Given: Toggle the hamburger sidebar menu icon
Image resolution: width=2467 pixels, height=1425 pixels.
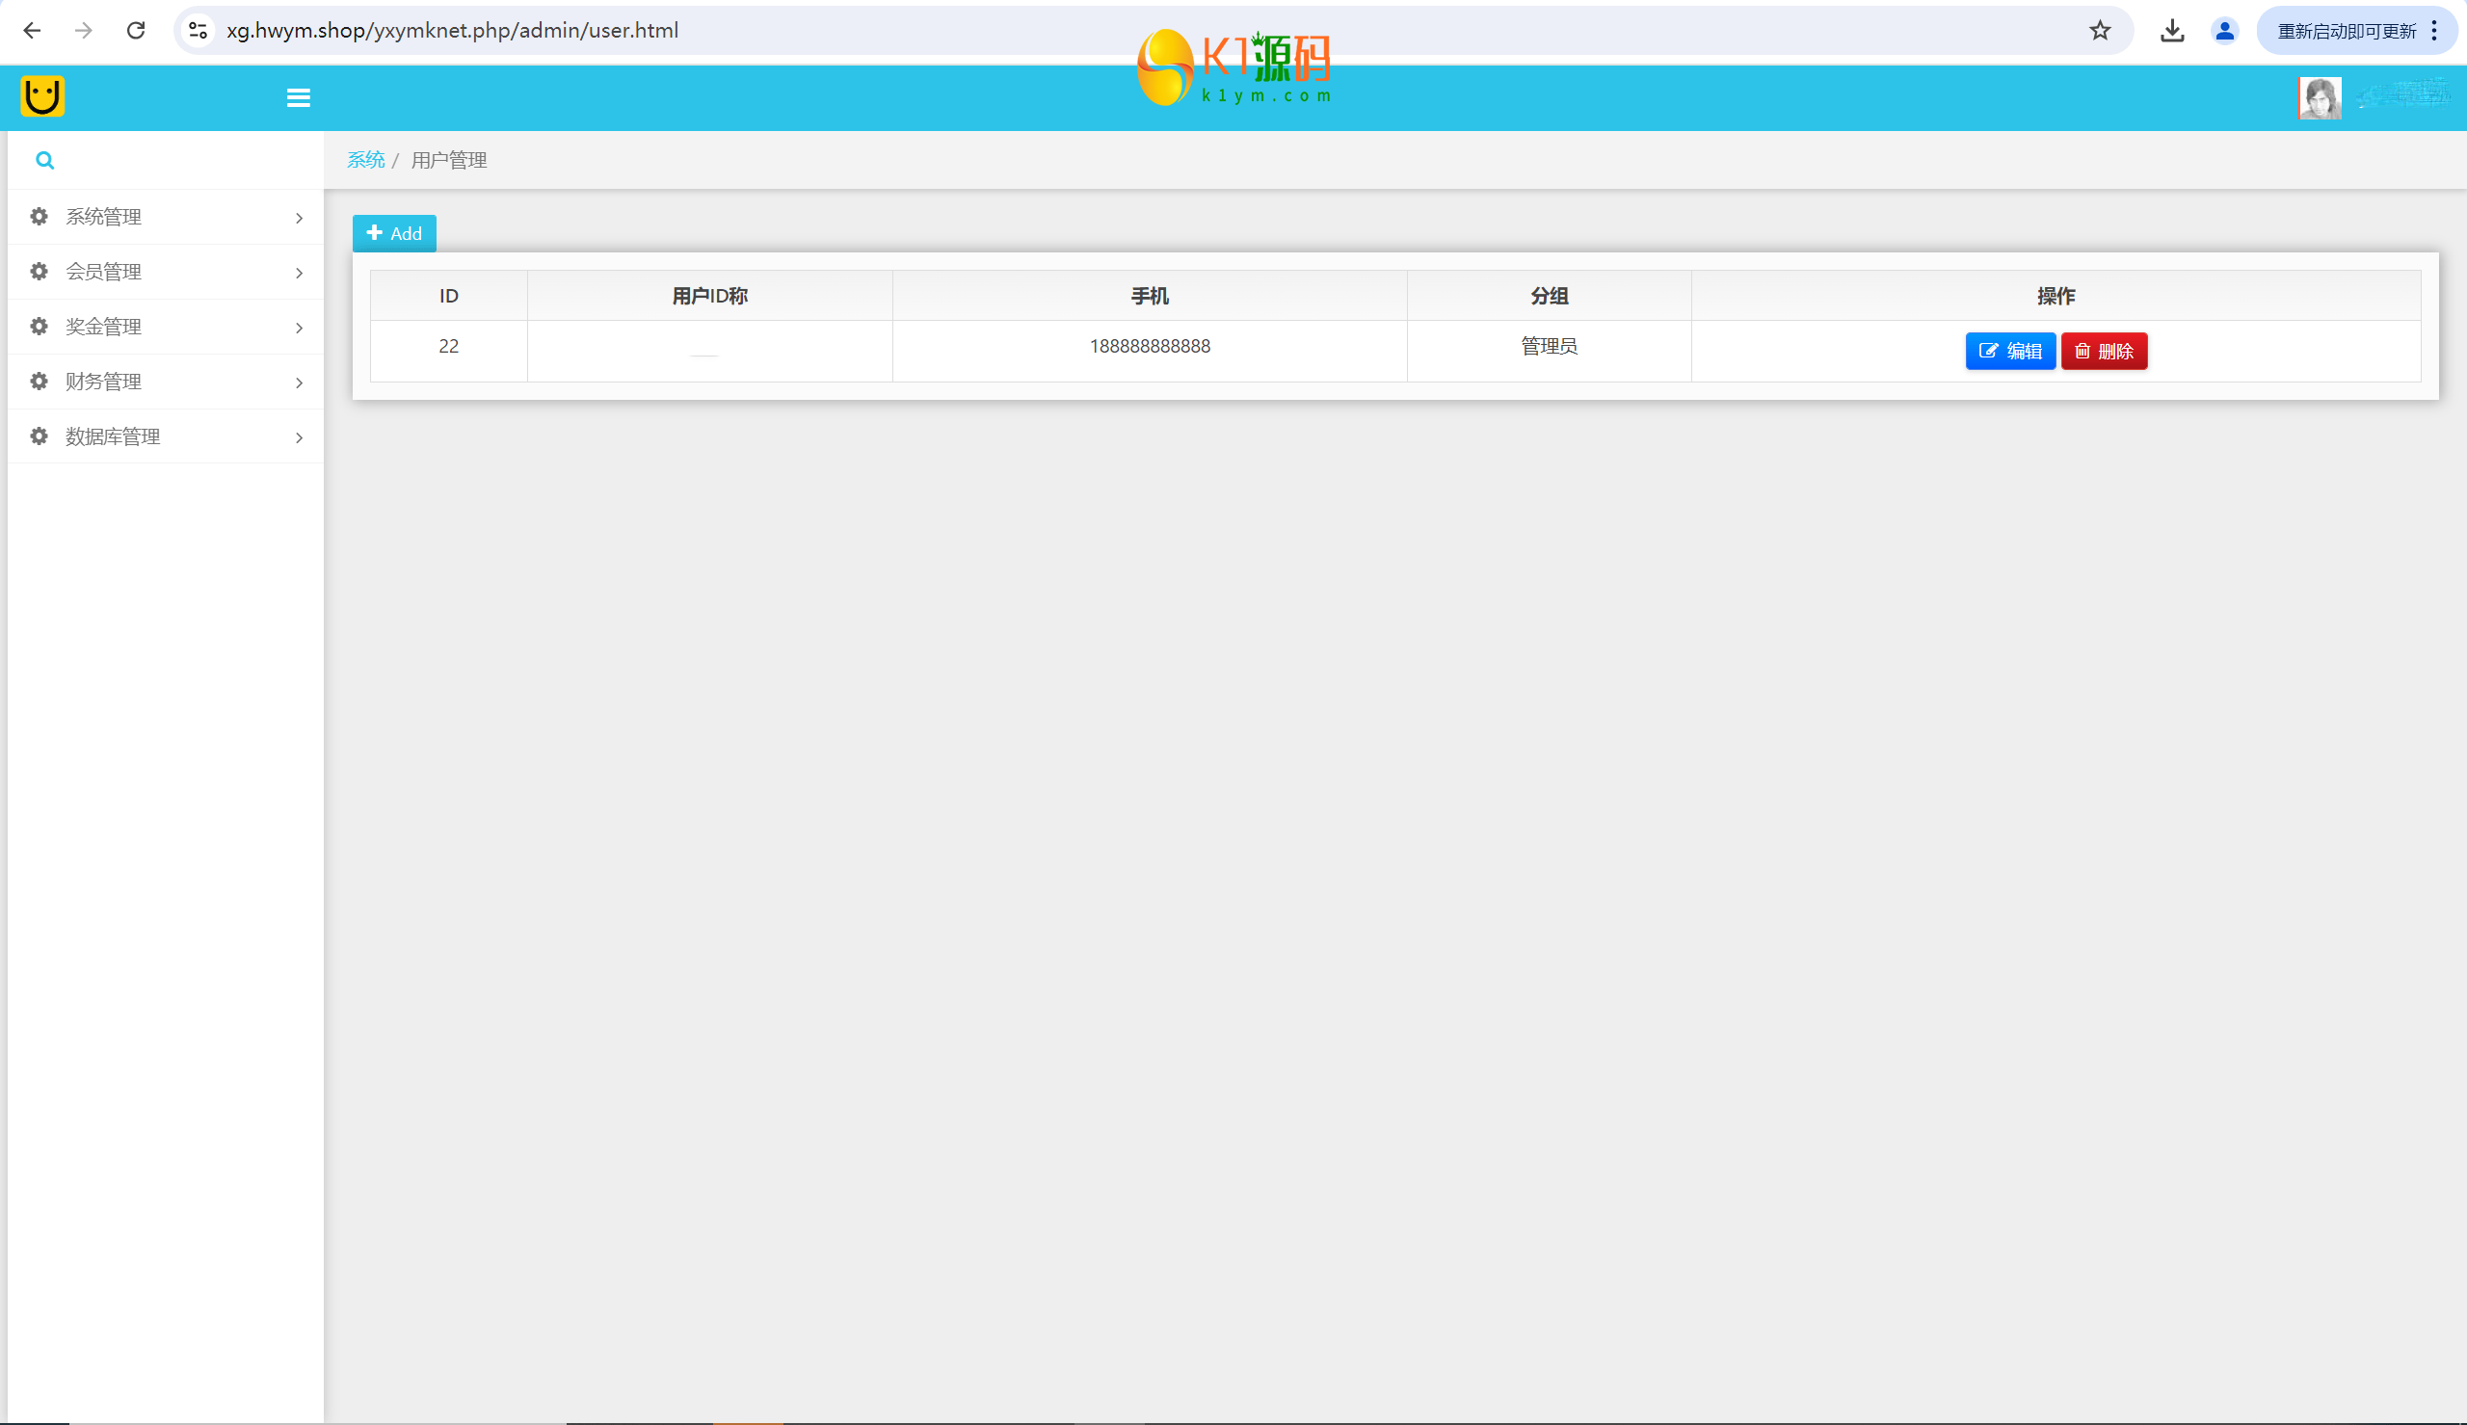Looking at the screenshot, I should 299,98.
